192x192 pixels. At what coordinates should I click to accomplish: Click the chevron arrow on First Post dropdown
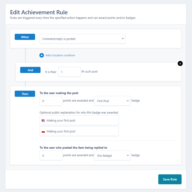[128, 101]
